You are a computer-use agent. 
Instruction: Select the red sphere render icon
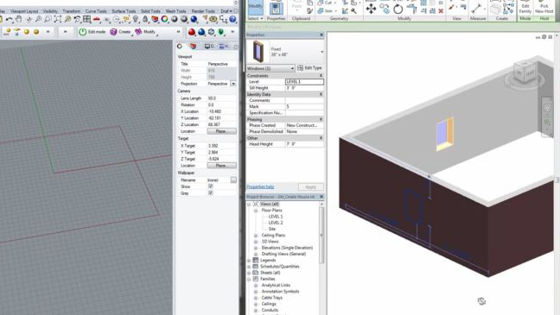tap(192, 32)
